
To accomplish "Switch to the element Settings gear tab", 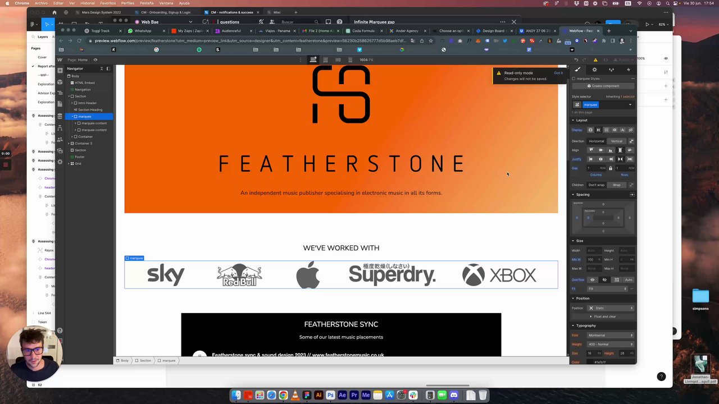I will [x=594, y=70].
